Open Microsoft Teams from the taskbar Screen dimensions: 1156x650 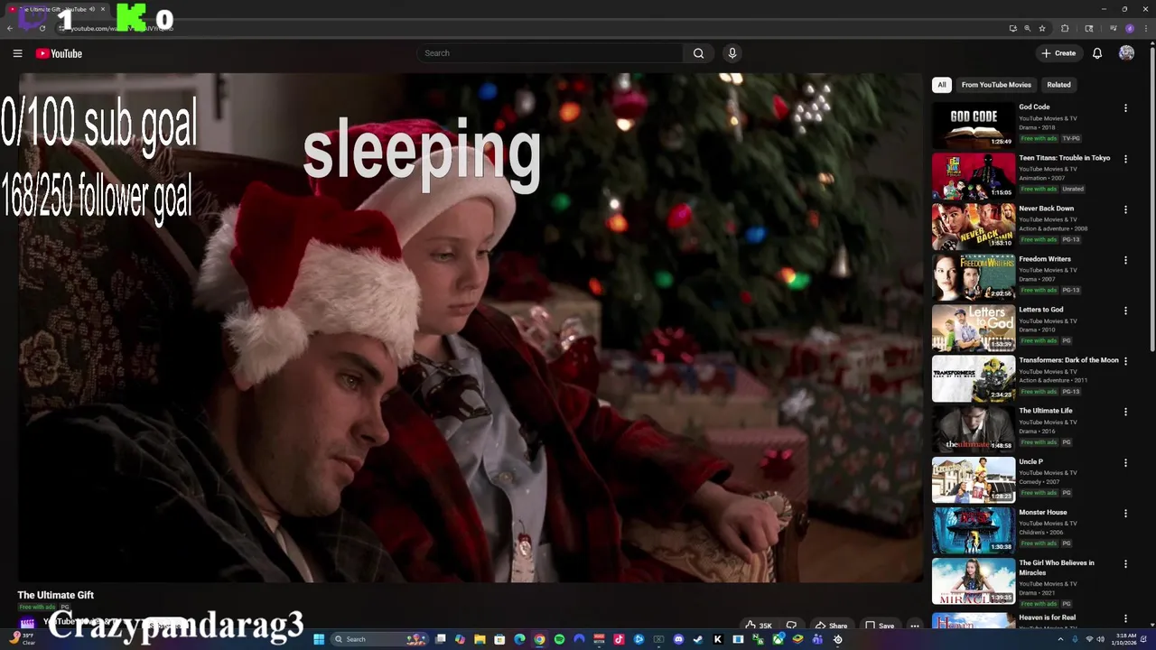click(x=817, y=639)
